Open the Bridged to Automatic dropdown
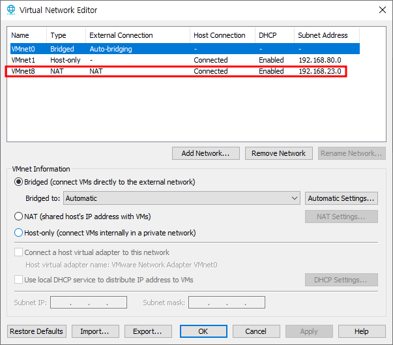393x345 pixels. (x=182, y=198)
